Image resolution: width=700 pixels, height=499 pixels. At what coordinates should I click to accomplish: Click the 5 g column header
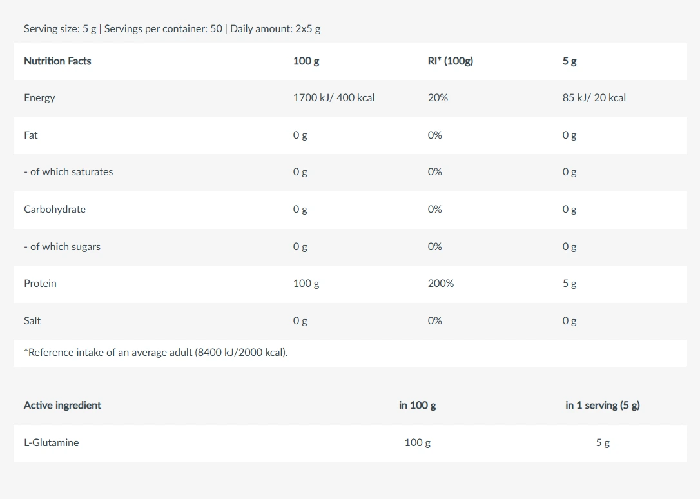[x=569, y=61]
